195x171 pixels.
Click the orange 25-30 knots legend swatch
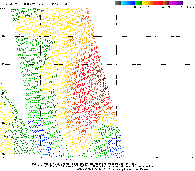point(152,3)
